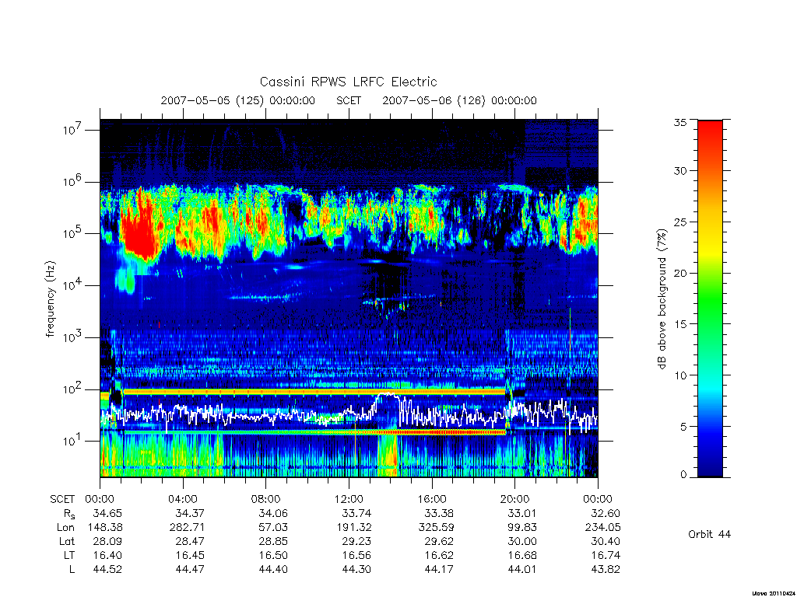797x597 pixels.
Task: Click the 'Lat' row label
Action: point(67,541)
